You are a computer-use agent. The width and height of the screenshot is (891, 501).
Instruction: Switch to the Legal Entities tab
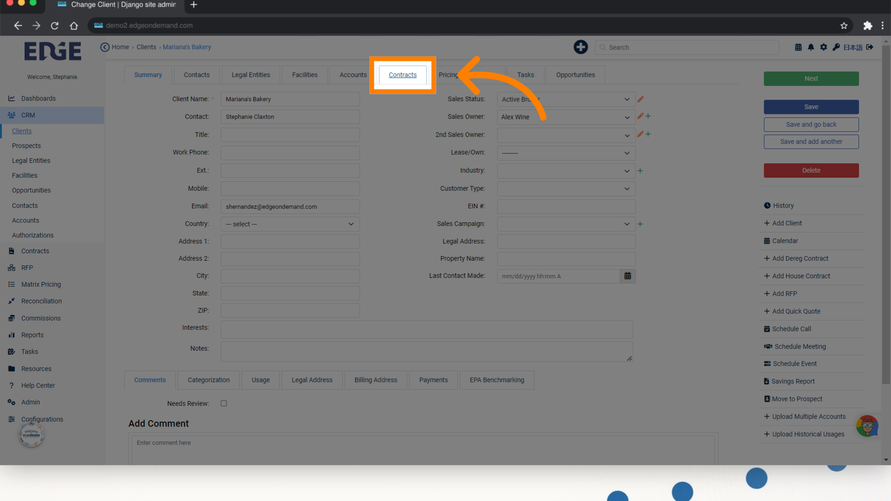(x=251, y=75)
